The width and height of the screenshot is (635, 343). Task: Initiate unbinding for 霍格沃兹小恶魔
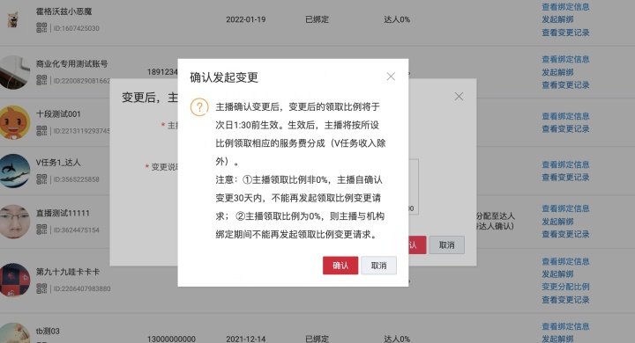[557, 19]
